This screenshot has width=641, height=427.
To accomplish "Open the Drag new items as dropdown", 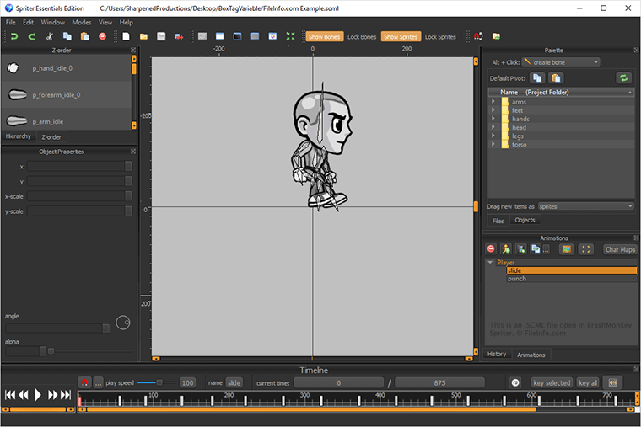I will 585,206.
